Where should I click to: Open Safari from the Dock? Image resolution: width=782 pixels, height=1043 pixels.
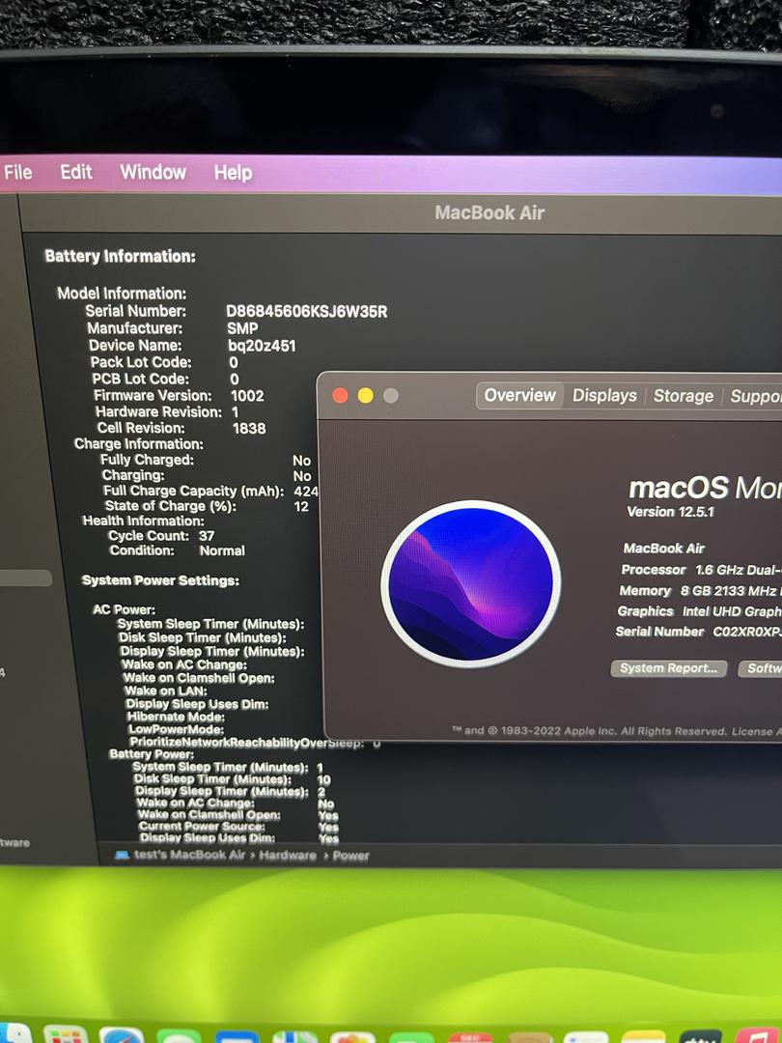[122, 1035]
